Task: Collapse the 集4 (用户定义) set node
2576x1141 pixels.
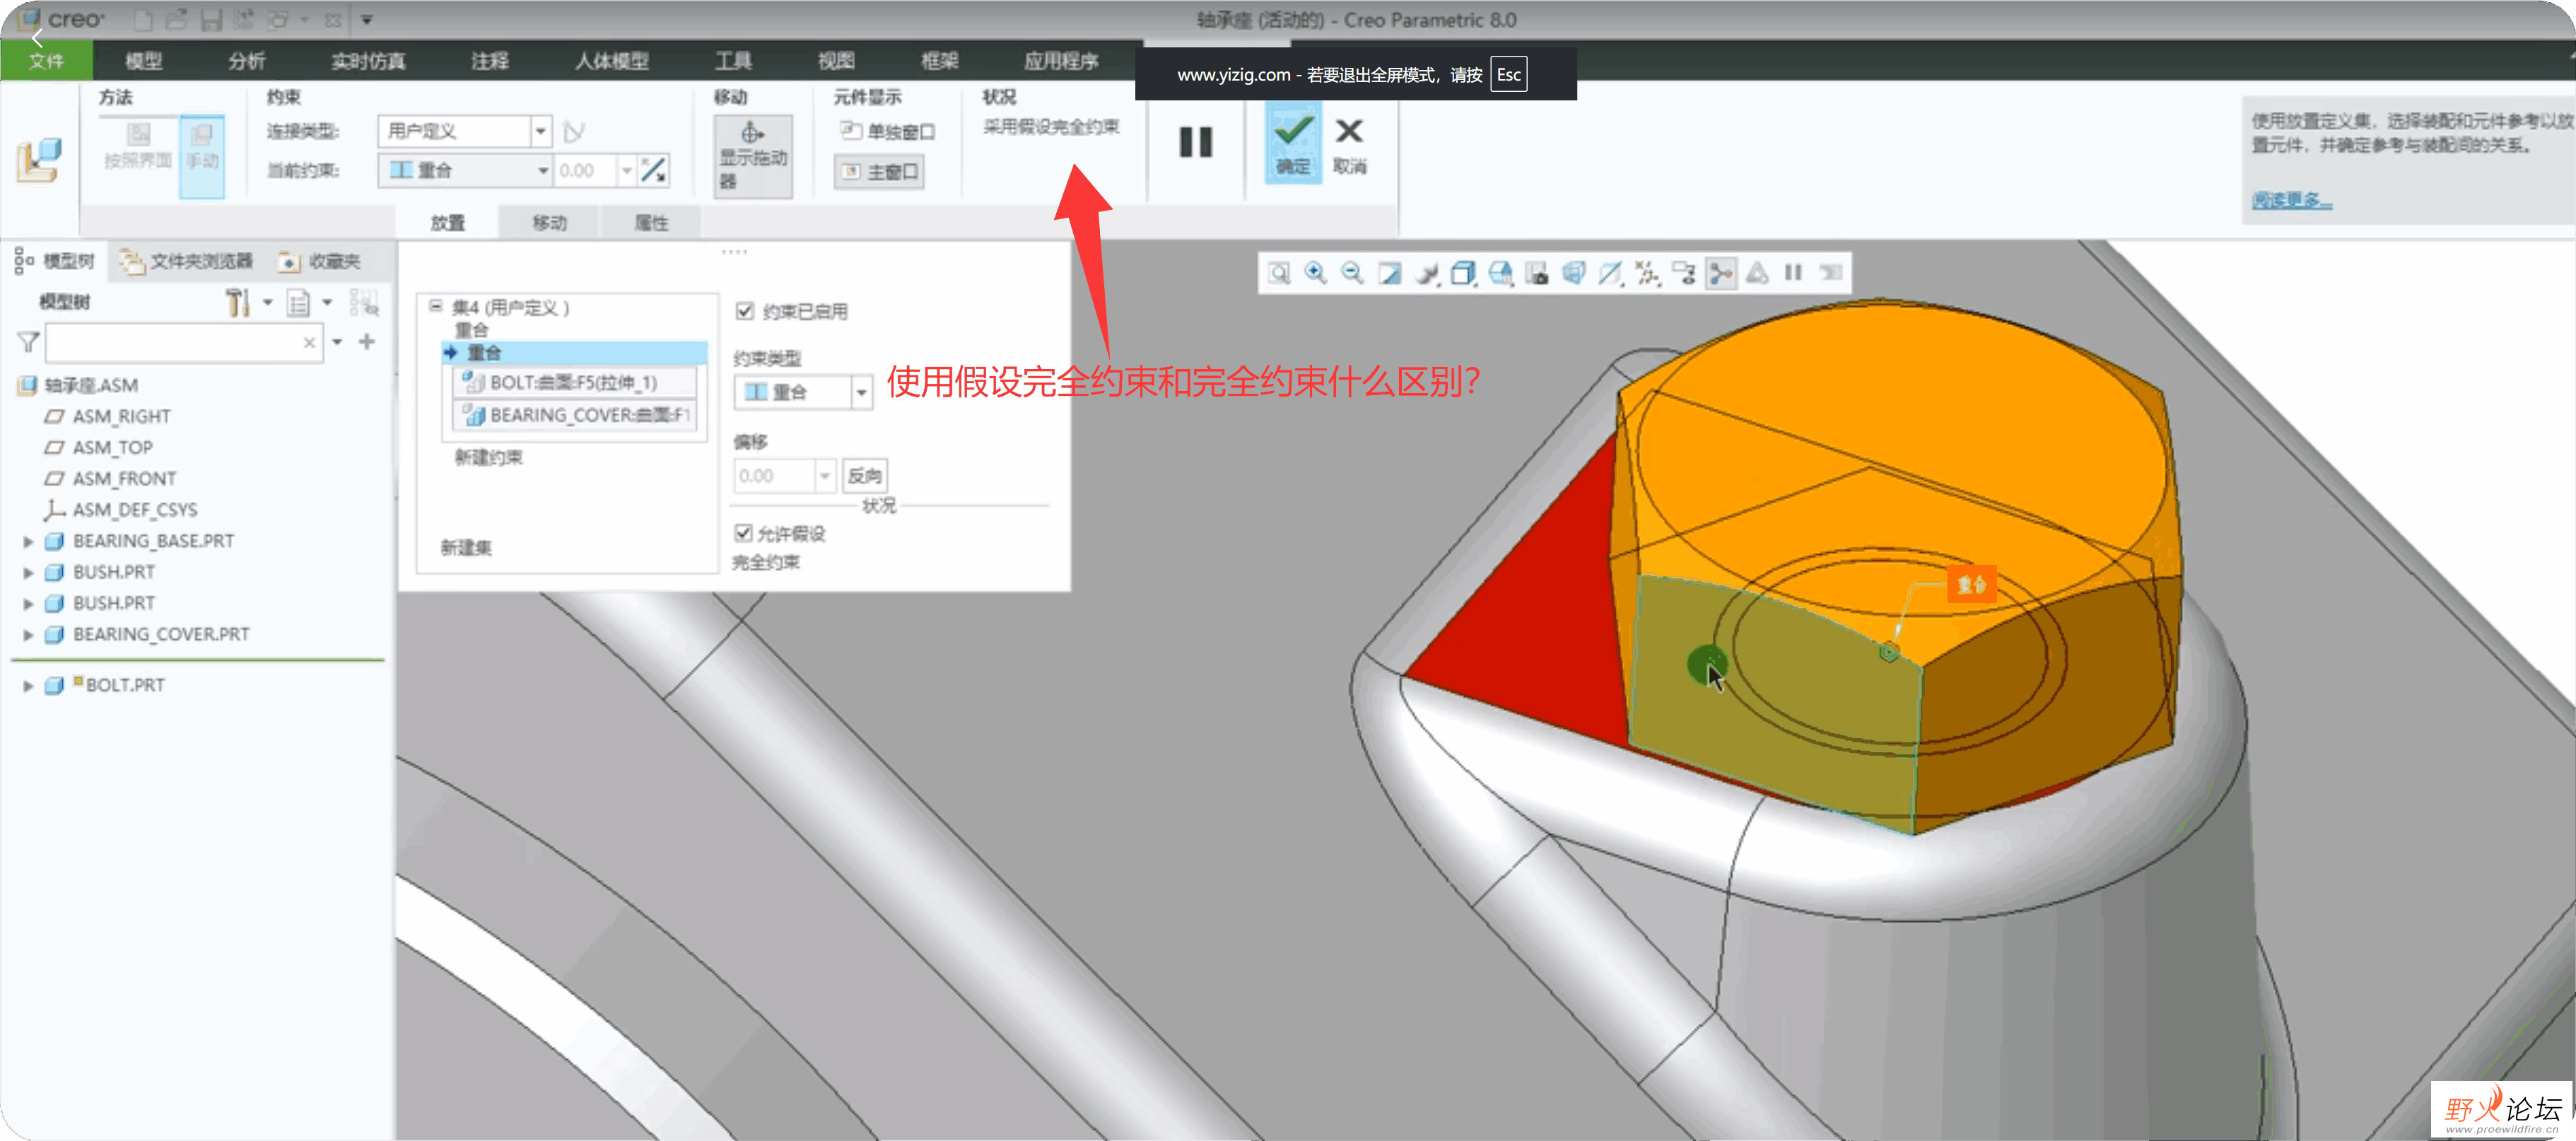Action: click(436, 306)
